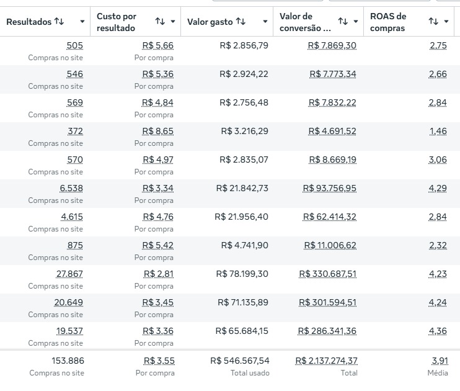Click results value 6.538
Screen dimensions: 460x391
71,188
